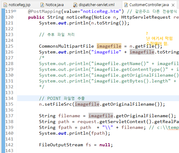Viewport: 179px width, 153px height.
Task: Click line number 120 in the gutter
Action: [x=9, y=17]
